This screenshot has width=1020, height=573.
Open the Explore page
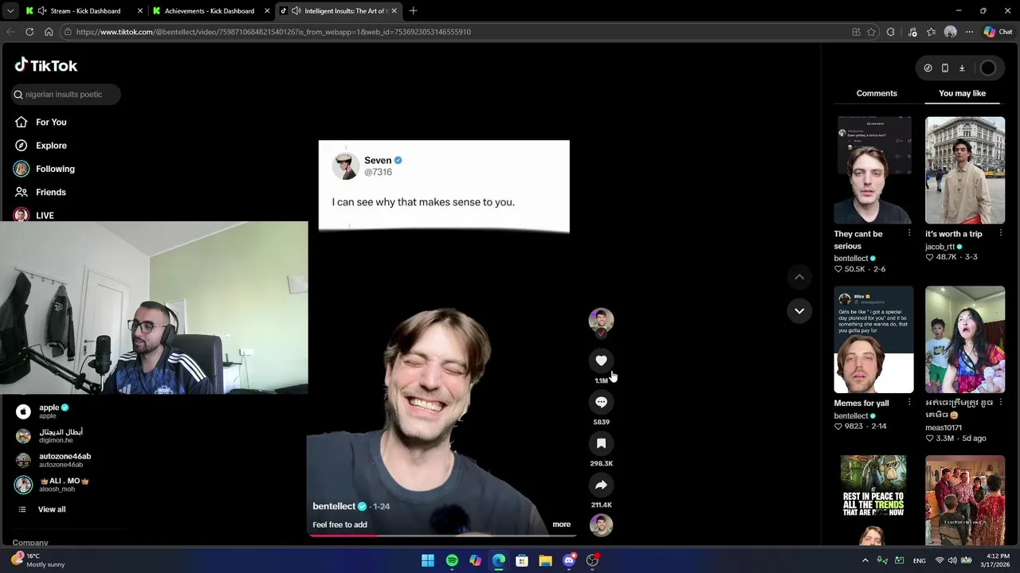pos(51,146)
